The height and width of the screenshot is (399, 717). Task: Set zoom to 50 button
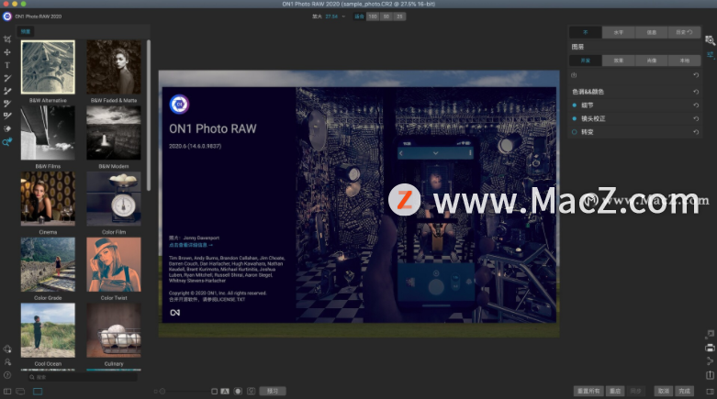click(387, 17)
